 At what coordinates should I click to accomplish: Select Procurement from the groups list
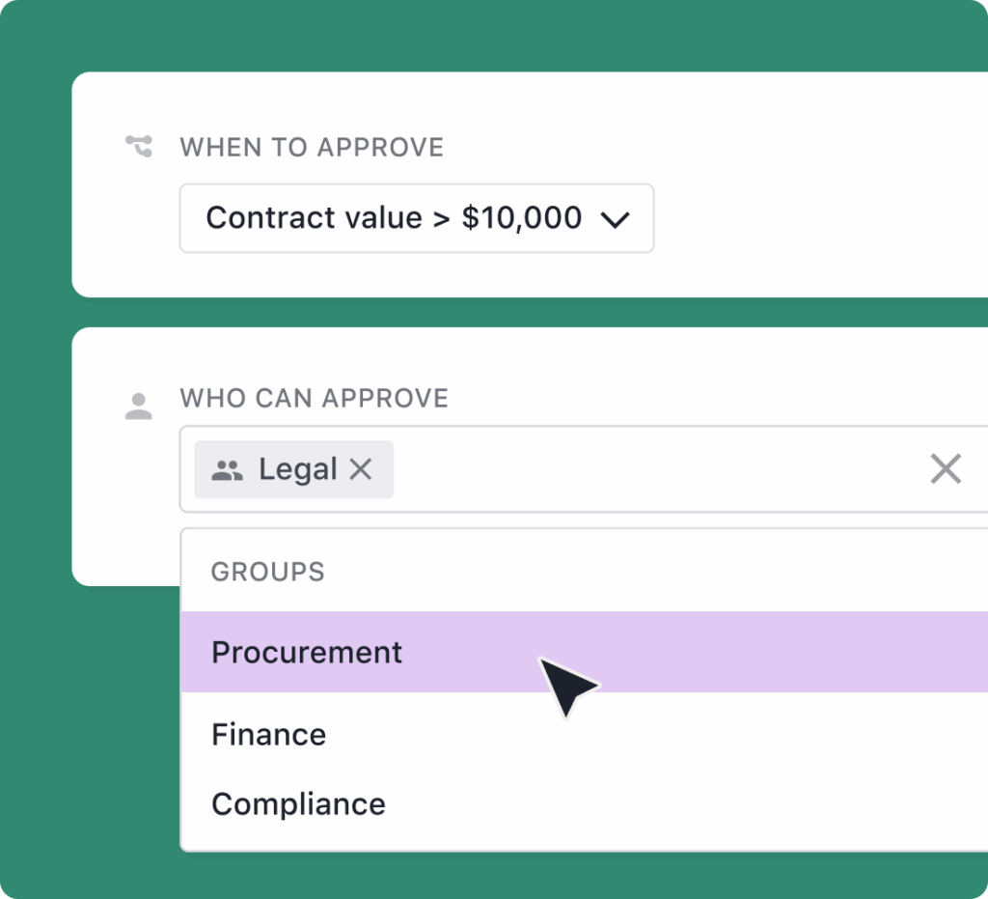(306, 652)
